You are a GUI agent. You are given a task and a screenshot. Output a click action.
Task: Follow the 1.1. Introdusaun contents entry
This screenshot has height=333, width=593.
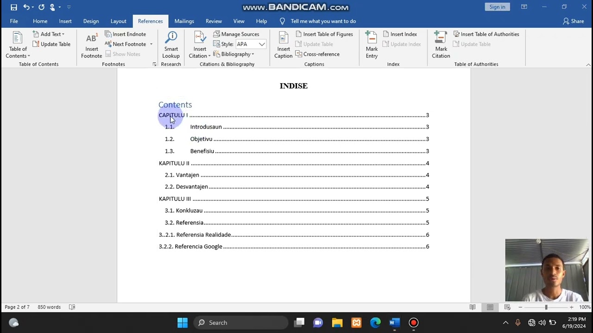(297, 127)
